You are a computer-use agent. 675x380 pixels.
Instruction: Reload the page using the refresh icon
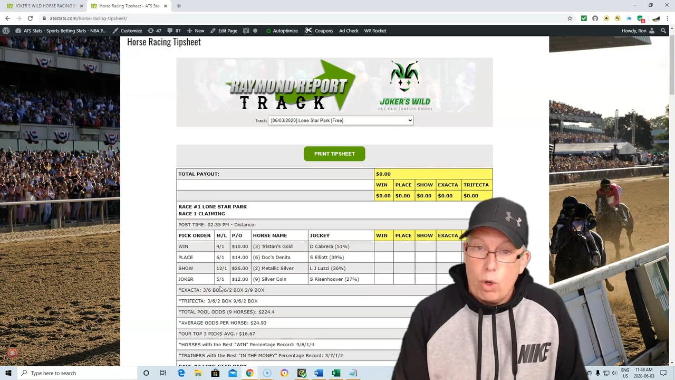coord(30,18)
